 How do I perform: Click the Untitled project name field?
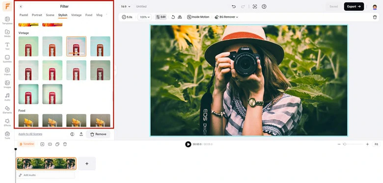(x=141, y=6)
